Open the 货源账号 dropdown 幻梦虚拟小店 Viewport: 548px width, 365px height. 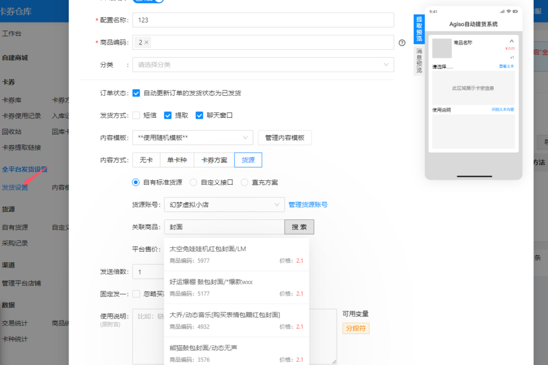point(224,204)
